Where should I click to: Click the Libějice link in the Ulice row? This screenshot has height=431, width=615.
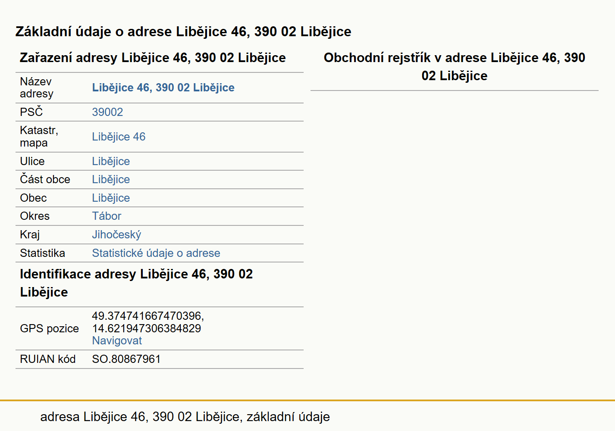[111, 161]
